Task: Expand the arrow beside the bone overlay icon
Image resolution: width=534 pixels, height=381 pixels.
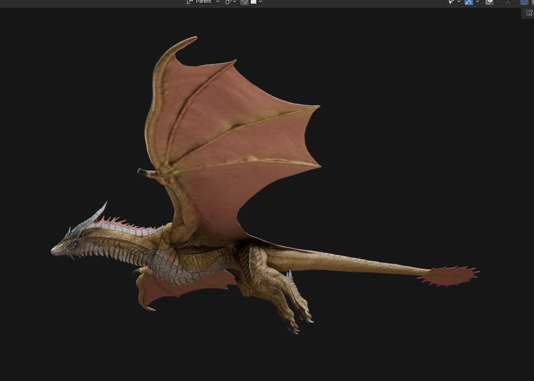Action: (514, 2)
